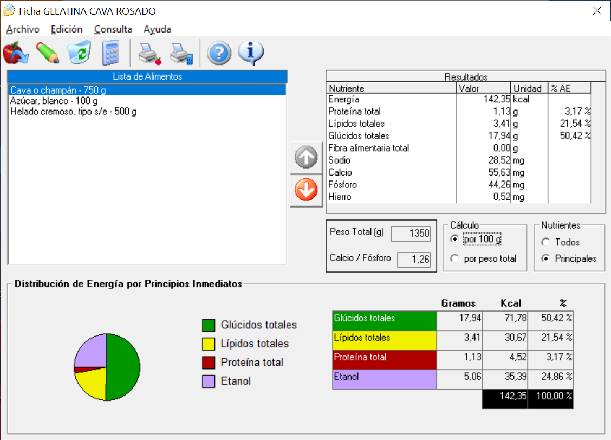Screen dimensions: 611x440
Task: Open the Edición menu
Action: point(67,29)
